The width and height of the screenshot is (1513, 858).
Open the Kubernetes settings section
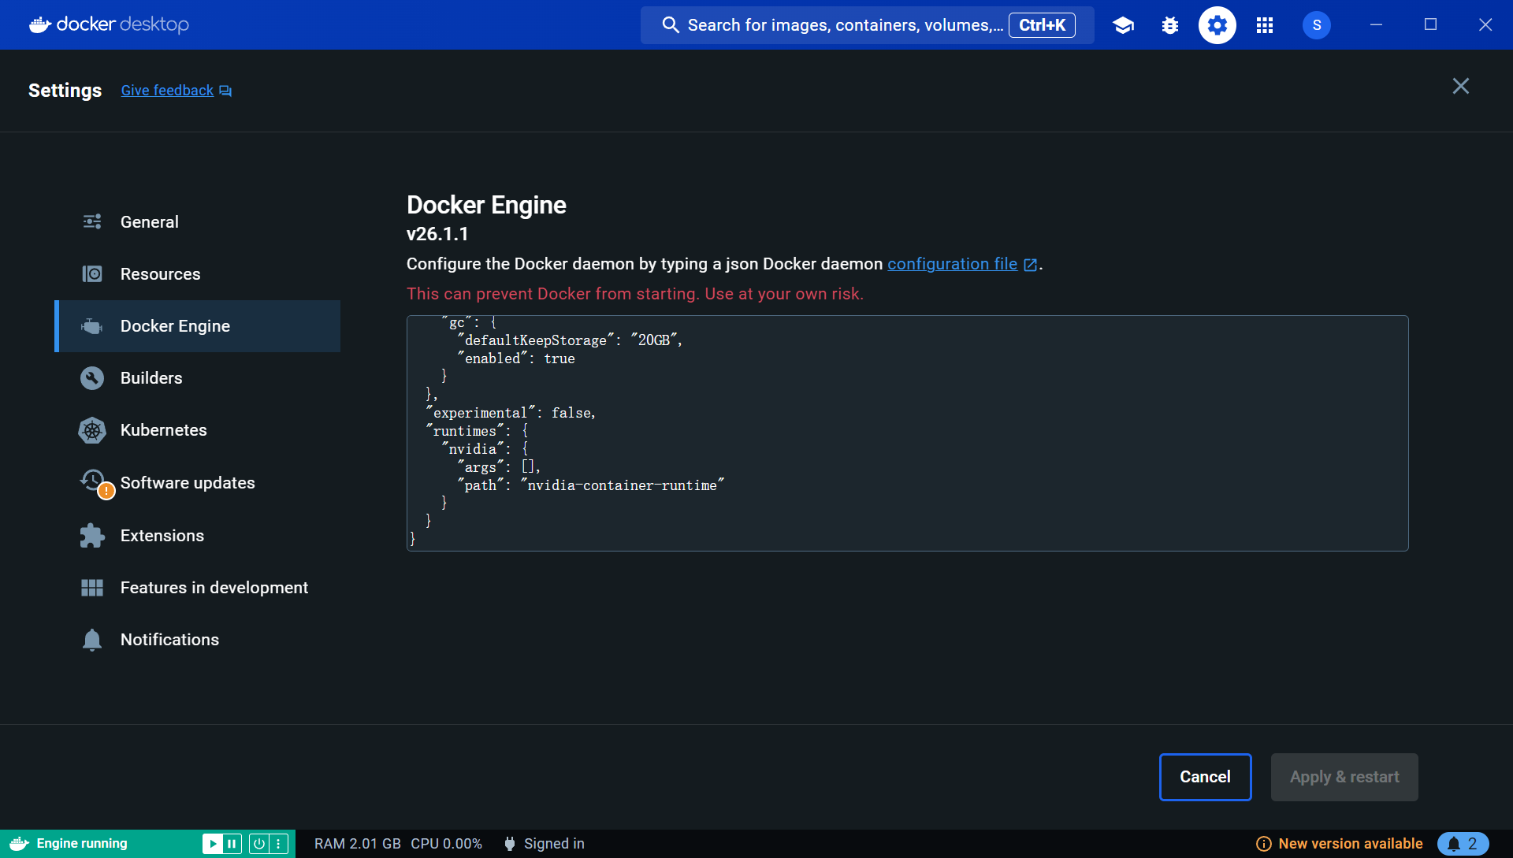click(x=197, y=430)
